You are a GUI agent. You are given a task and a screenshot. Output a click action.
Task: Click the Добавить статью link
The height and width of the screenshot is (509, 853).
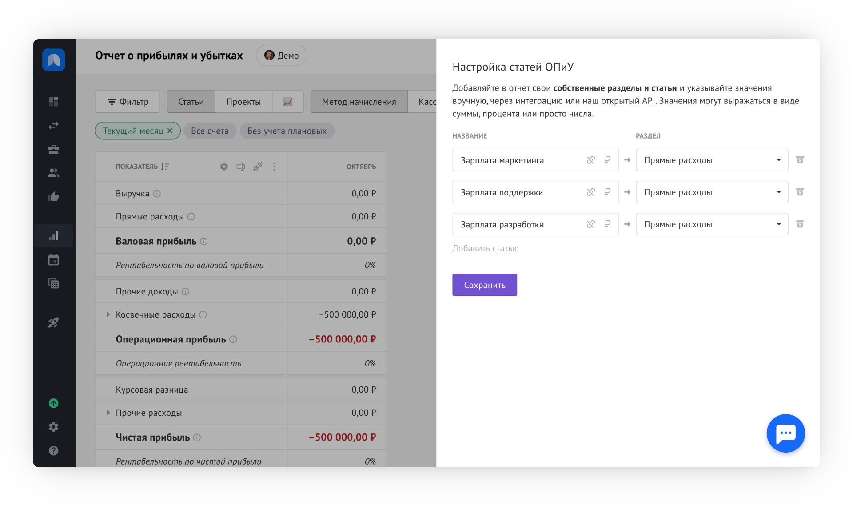(485, 249)
